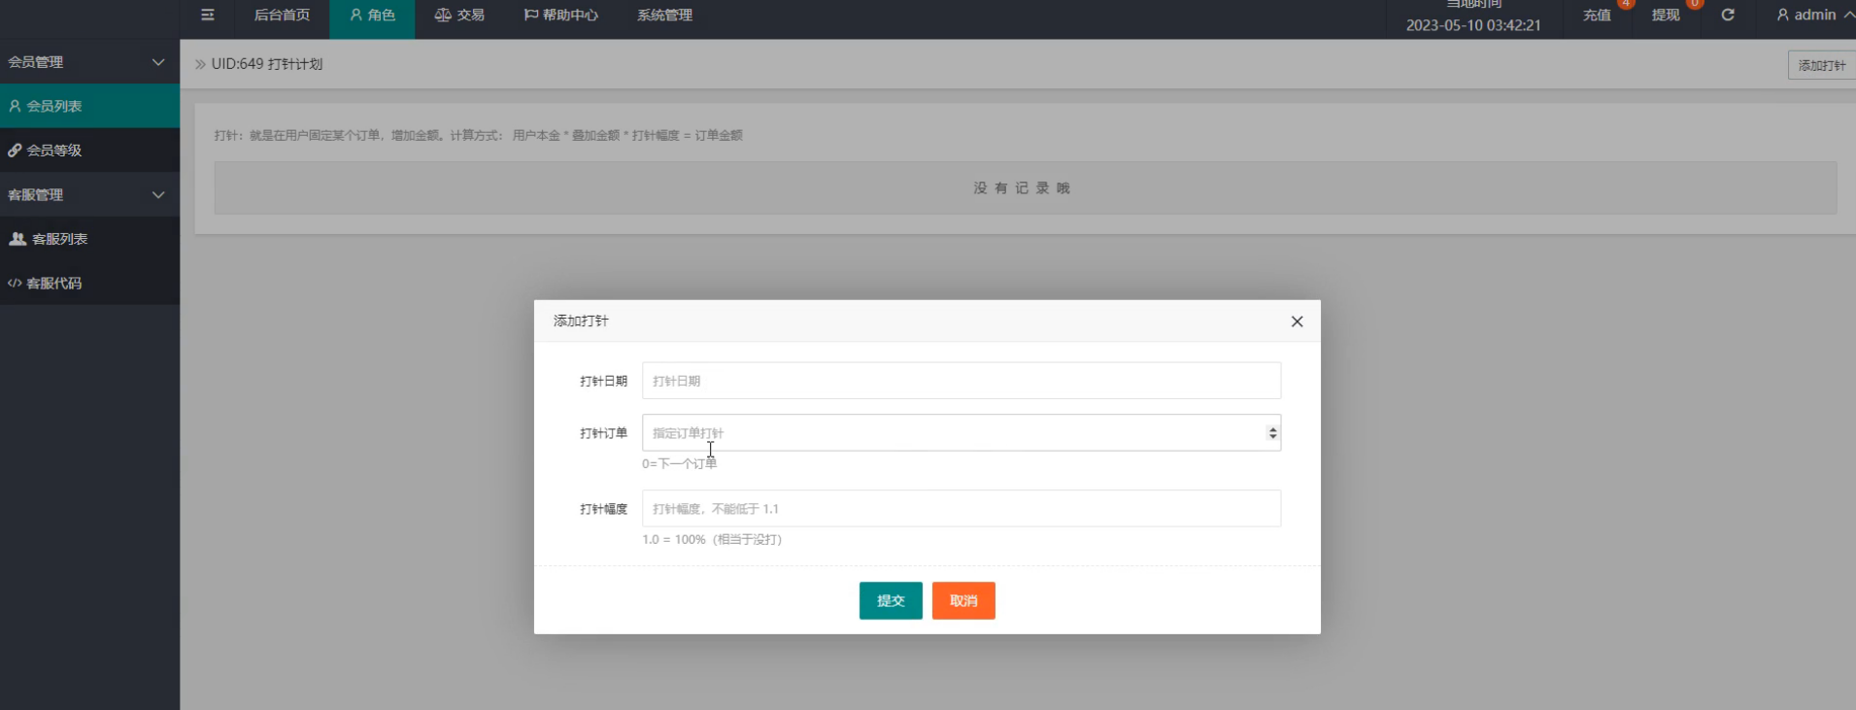Viewport: 1856px width, 710px height.
Task: Open the 交易 tab in top navigation
Action: pyautogui.click(x=459, y=16)
